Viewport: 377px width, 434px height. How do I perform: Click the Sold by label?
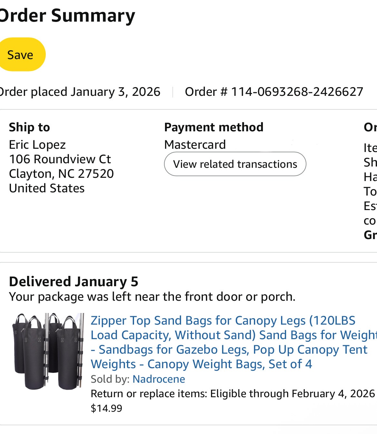click(x=110, y=379)
